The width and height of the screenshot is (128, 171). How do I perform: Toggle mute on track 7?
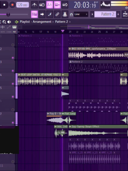(13, 123)
